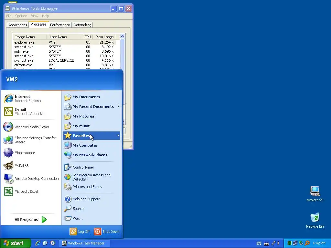Click the magnifier icon in system tray

pyautogui.click(x=307, y=243)
